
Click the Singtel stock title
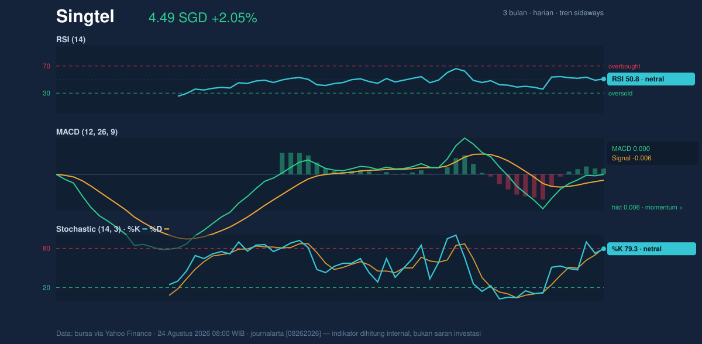(x=85, y=17)
